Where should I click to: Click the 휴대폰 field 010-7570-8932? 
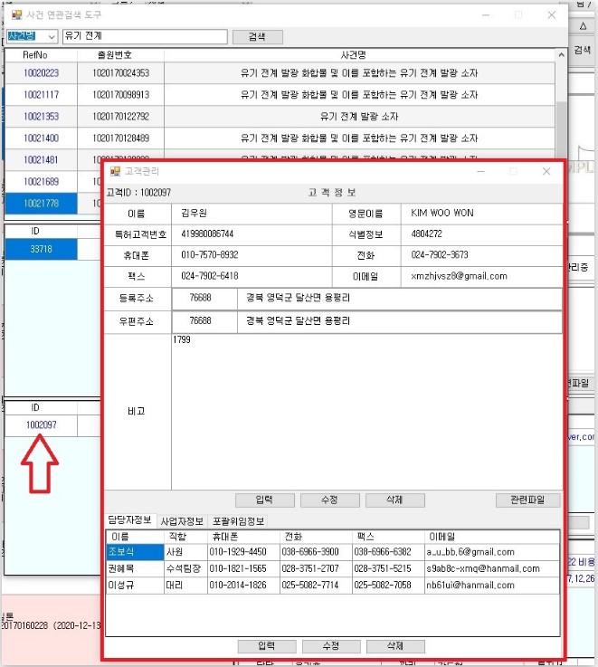click(252, 255)
